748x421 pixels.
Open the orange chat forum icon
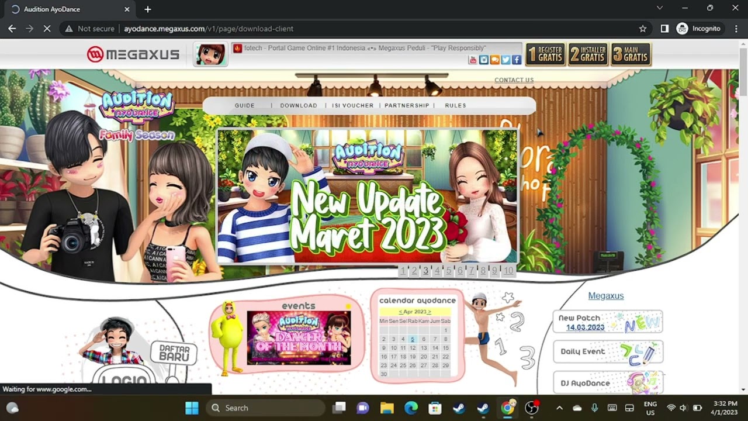(495, 60)
